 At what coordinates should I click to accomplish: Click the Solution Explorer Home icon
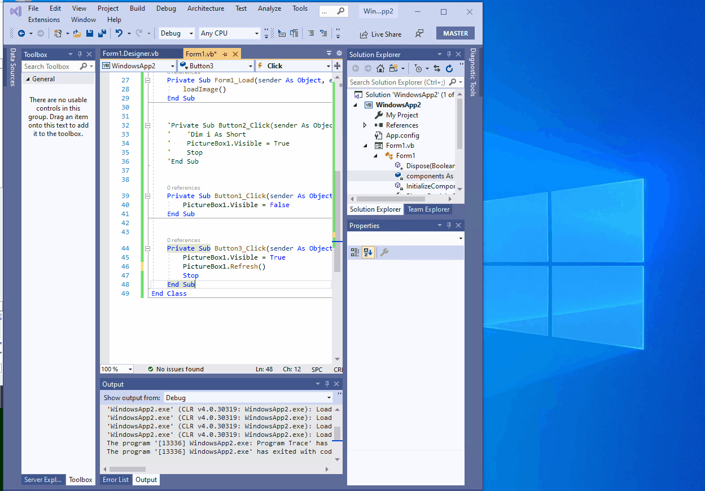pos(380,68)
